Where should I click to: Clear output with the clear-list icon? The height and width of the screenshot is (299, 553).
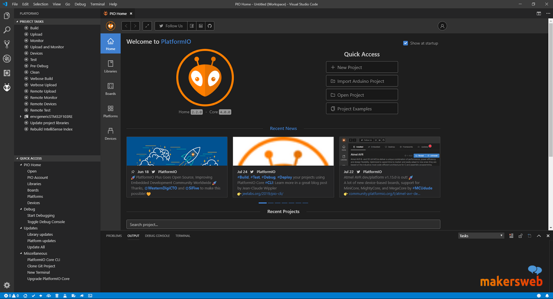(x=511, y=236)
